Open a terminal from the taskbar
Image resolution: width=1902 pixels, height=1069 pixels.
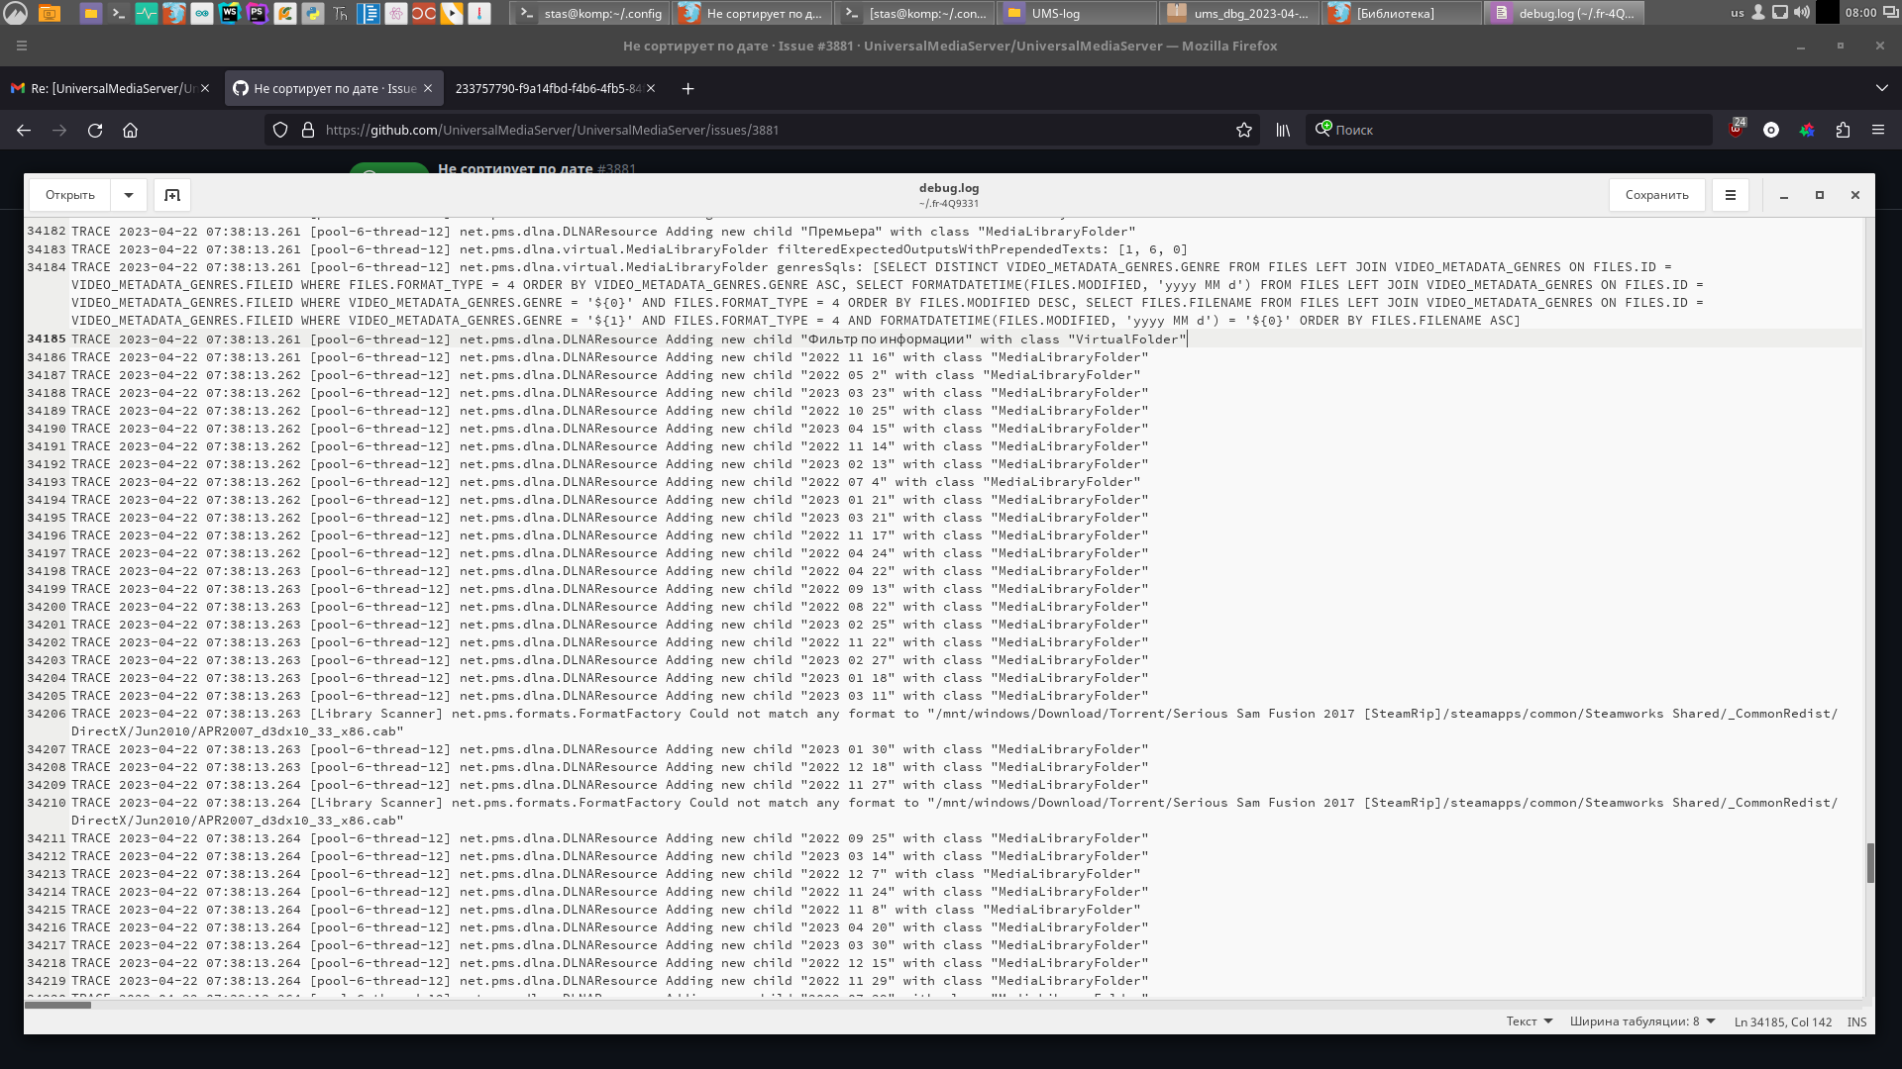click(x=119, y=13)
